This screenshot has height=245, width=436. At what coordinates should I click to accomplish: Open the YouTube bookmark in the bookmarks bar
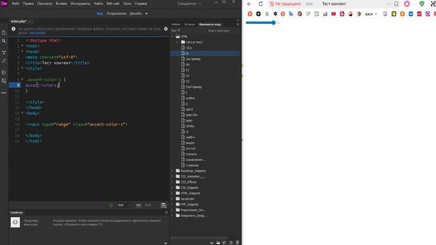[333, 14]
